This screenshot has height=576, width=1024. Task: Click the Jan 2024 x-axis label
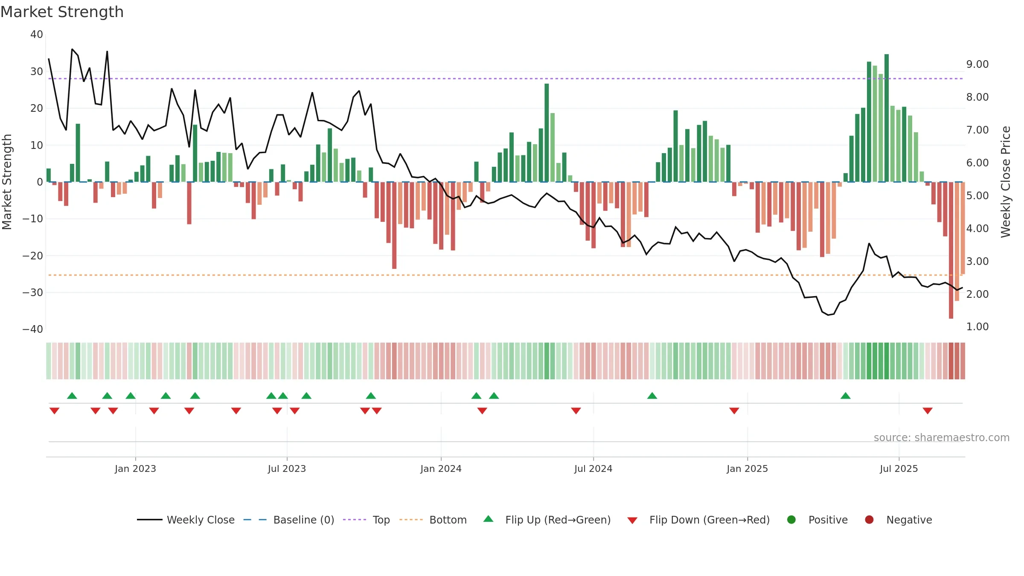441,468
